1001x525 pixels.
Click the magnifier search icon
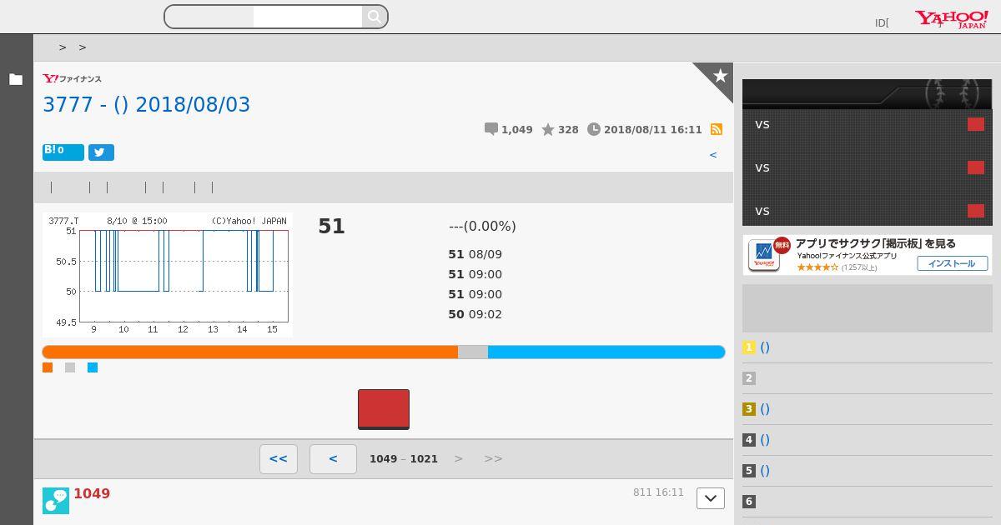[375, 17]
